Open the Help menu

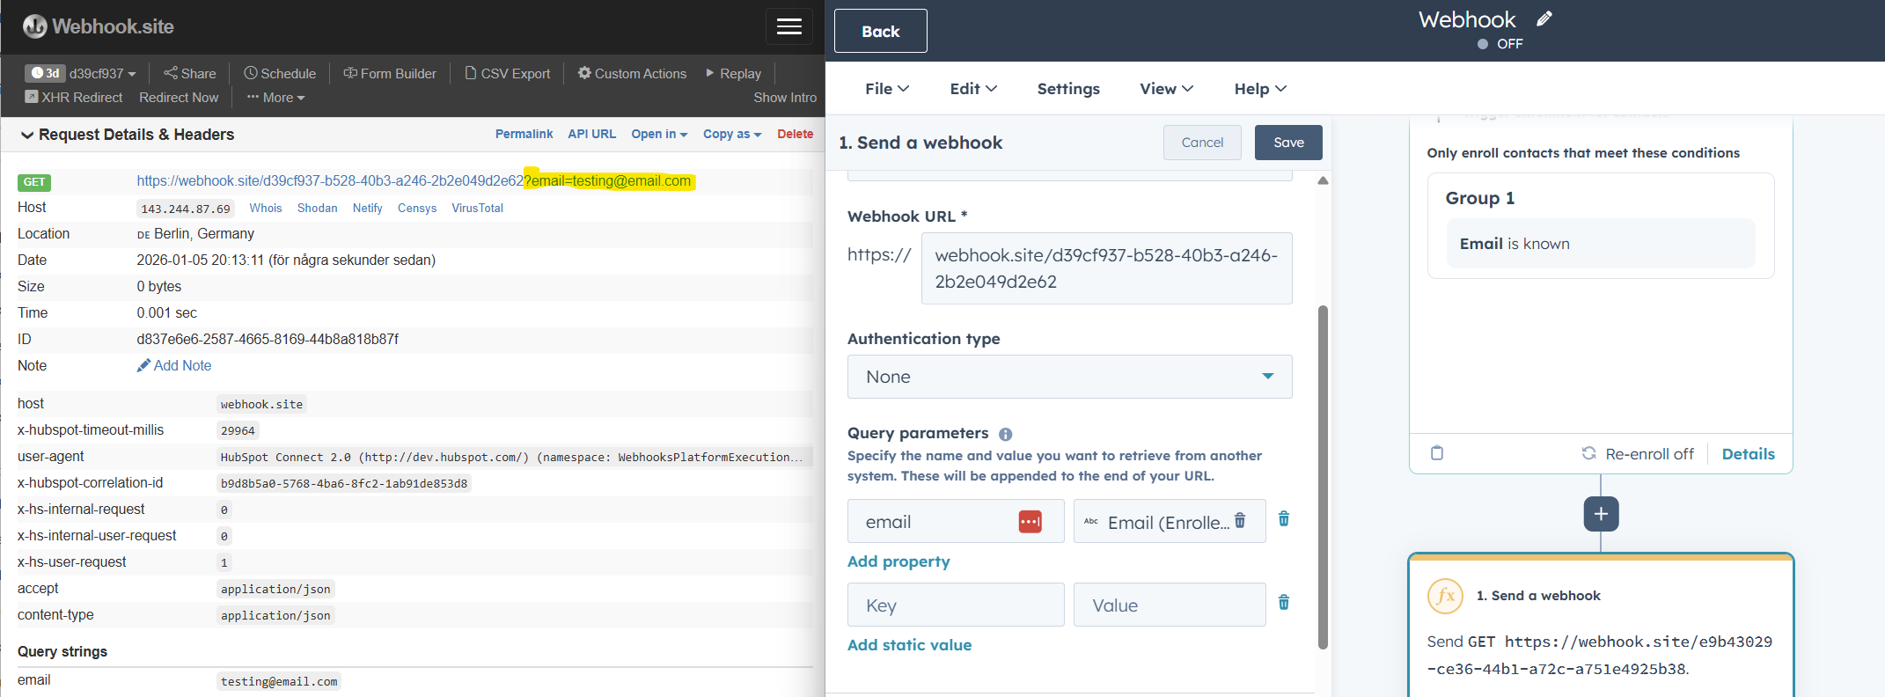1260,89
